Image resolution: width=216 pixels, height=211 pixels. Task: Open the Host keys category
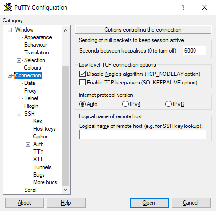click(44, 129)
